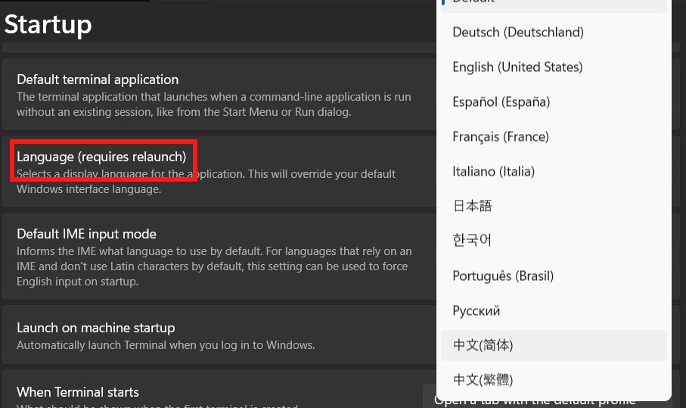Select Русский language option
Image resolution: width=686 pixels, height=408 pixels.
click(554, 310)
